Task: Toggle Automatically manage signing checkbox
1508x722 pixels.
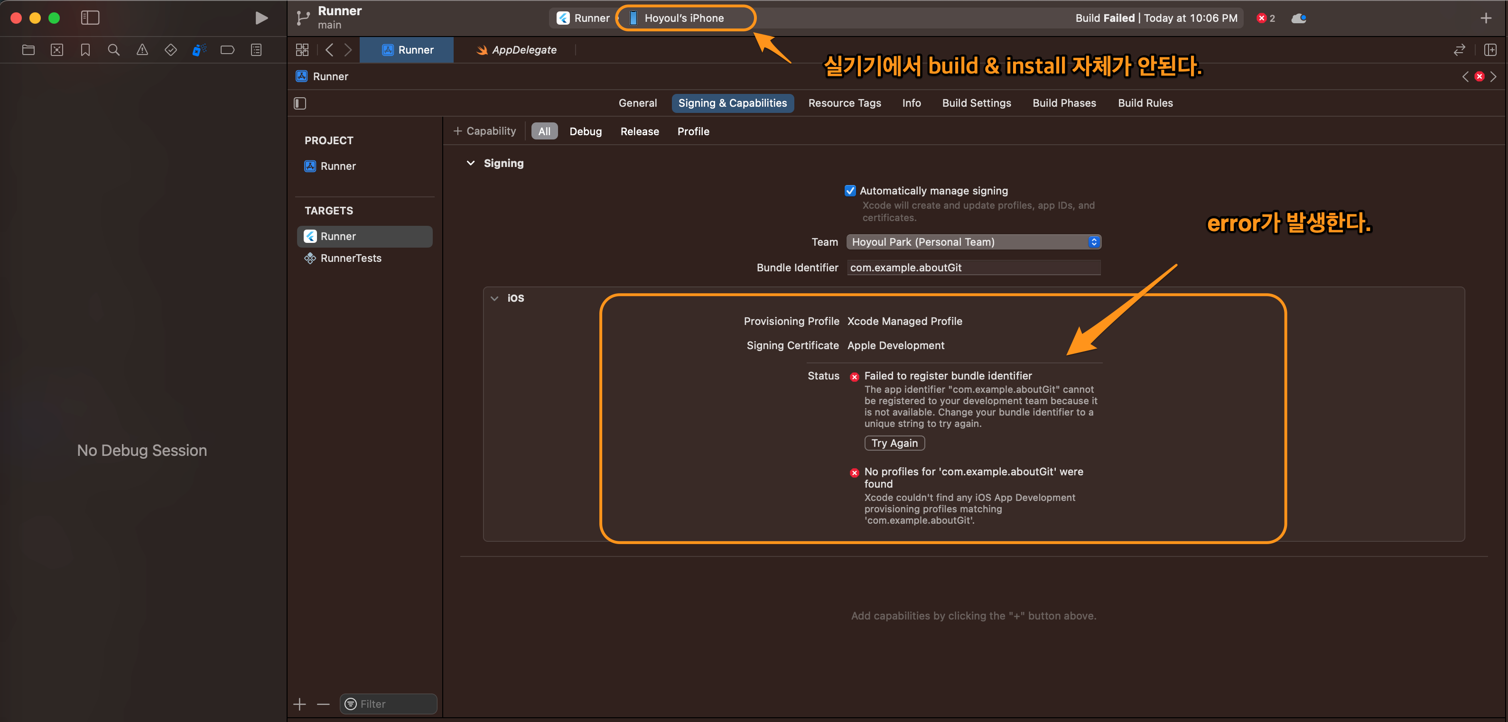Action: click(x=850, y=191)
